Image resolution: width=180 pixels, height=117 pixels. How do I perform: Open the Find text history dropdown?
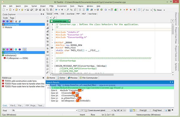(x=76, y=110)
